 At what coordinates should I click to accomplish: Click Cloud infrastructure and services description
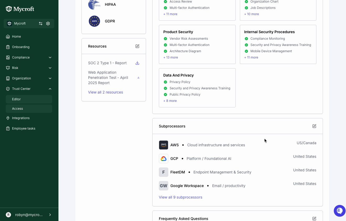point(216,145)
